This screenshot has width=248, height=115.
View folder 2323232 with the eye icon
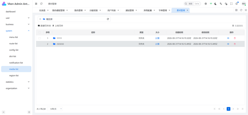[228, 44]
